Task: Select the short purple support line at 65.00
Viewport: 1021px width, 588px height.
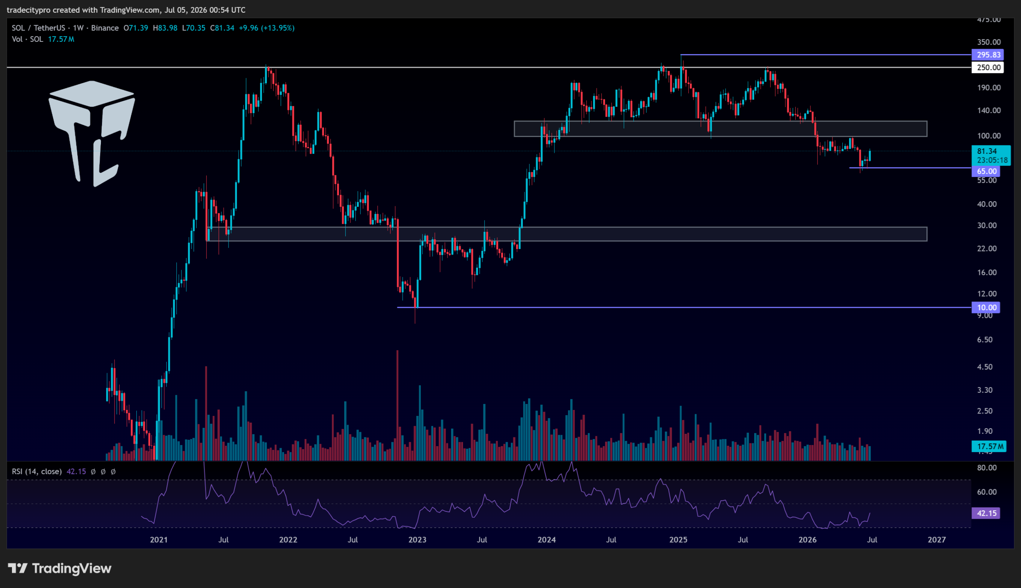Action: pos(910,168)
